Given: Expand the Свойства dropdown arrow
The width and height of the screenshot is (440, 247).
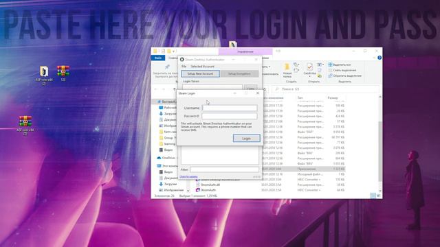Looking at the screenshot, I should [309, 76].
